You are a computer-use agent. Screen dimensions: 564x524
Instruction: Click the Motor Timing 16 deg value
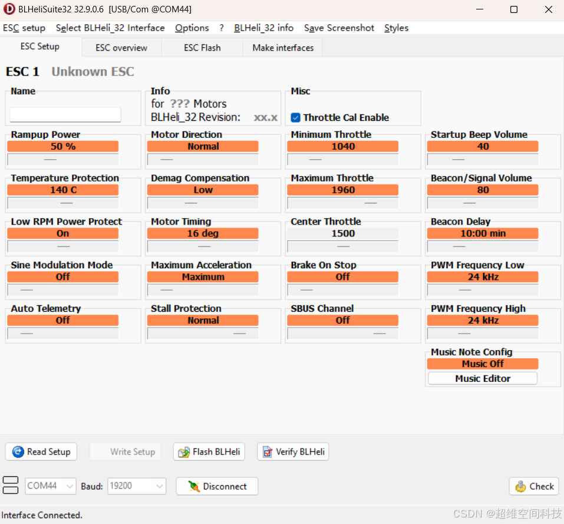[203, 233]
